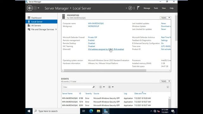
Task: Click Feedback & Diagnostics Settings link
Action: pos(164,40)
